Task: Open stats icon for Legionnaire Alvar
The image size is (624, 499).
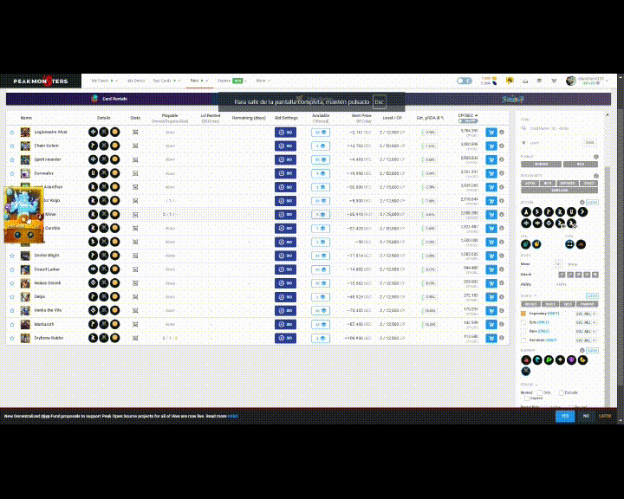Action: pos(135,132)
